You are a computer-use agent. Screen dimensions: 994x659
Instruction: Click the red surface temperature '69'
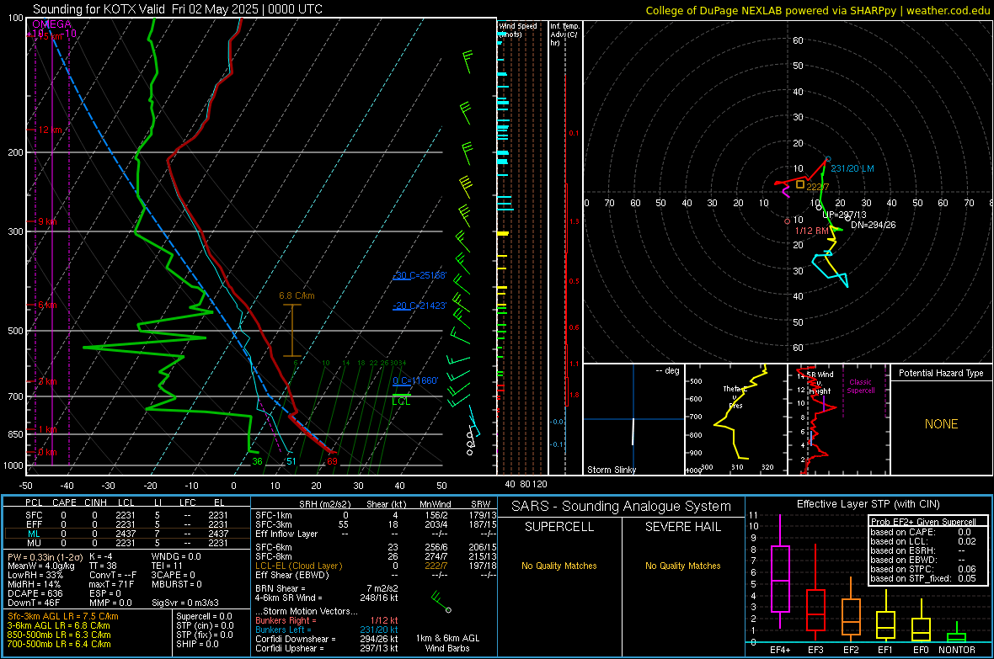tap(332, 461)
